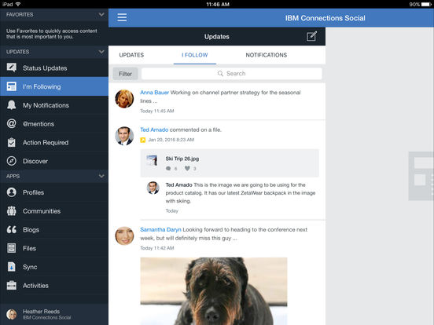Screen dimensions: 434x325
Task: Click the Filter button
Action: pos(125,74)
